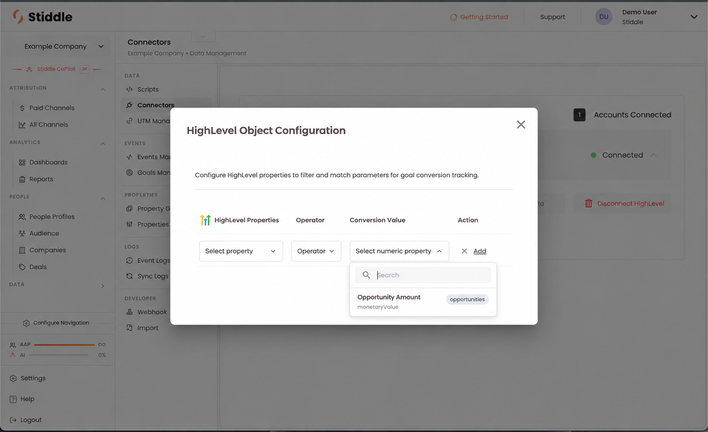
Task: Open Configure Navigation
Action: [56, 323]
